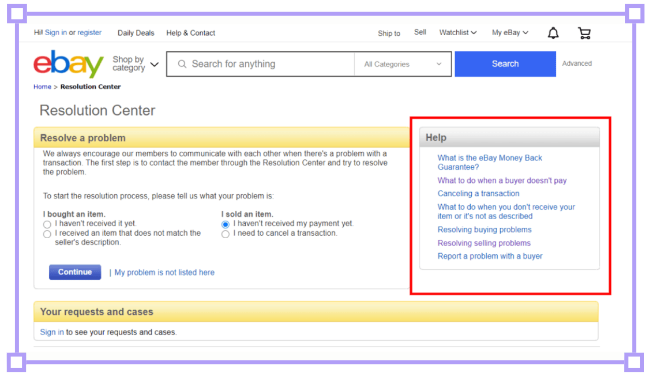Click the "Your requests and cases" heading
Screen dimensions: 646x376
pos(96,312)
